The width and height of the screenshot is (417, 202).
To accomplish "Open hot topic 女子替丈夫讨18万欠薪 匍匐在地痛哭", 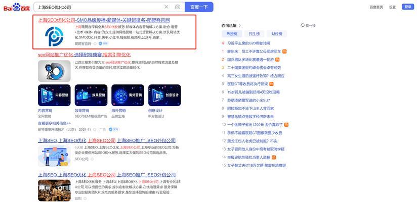I will pos(257,165).
